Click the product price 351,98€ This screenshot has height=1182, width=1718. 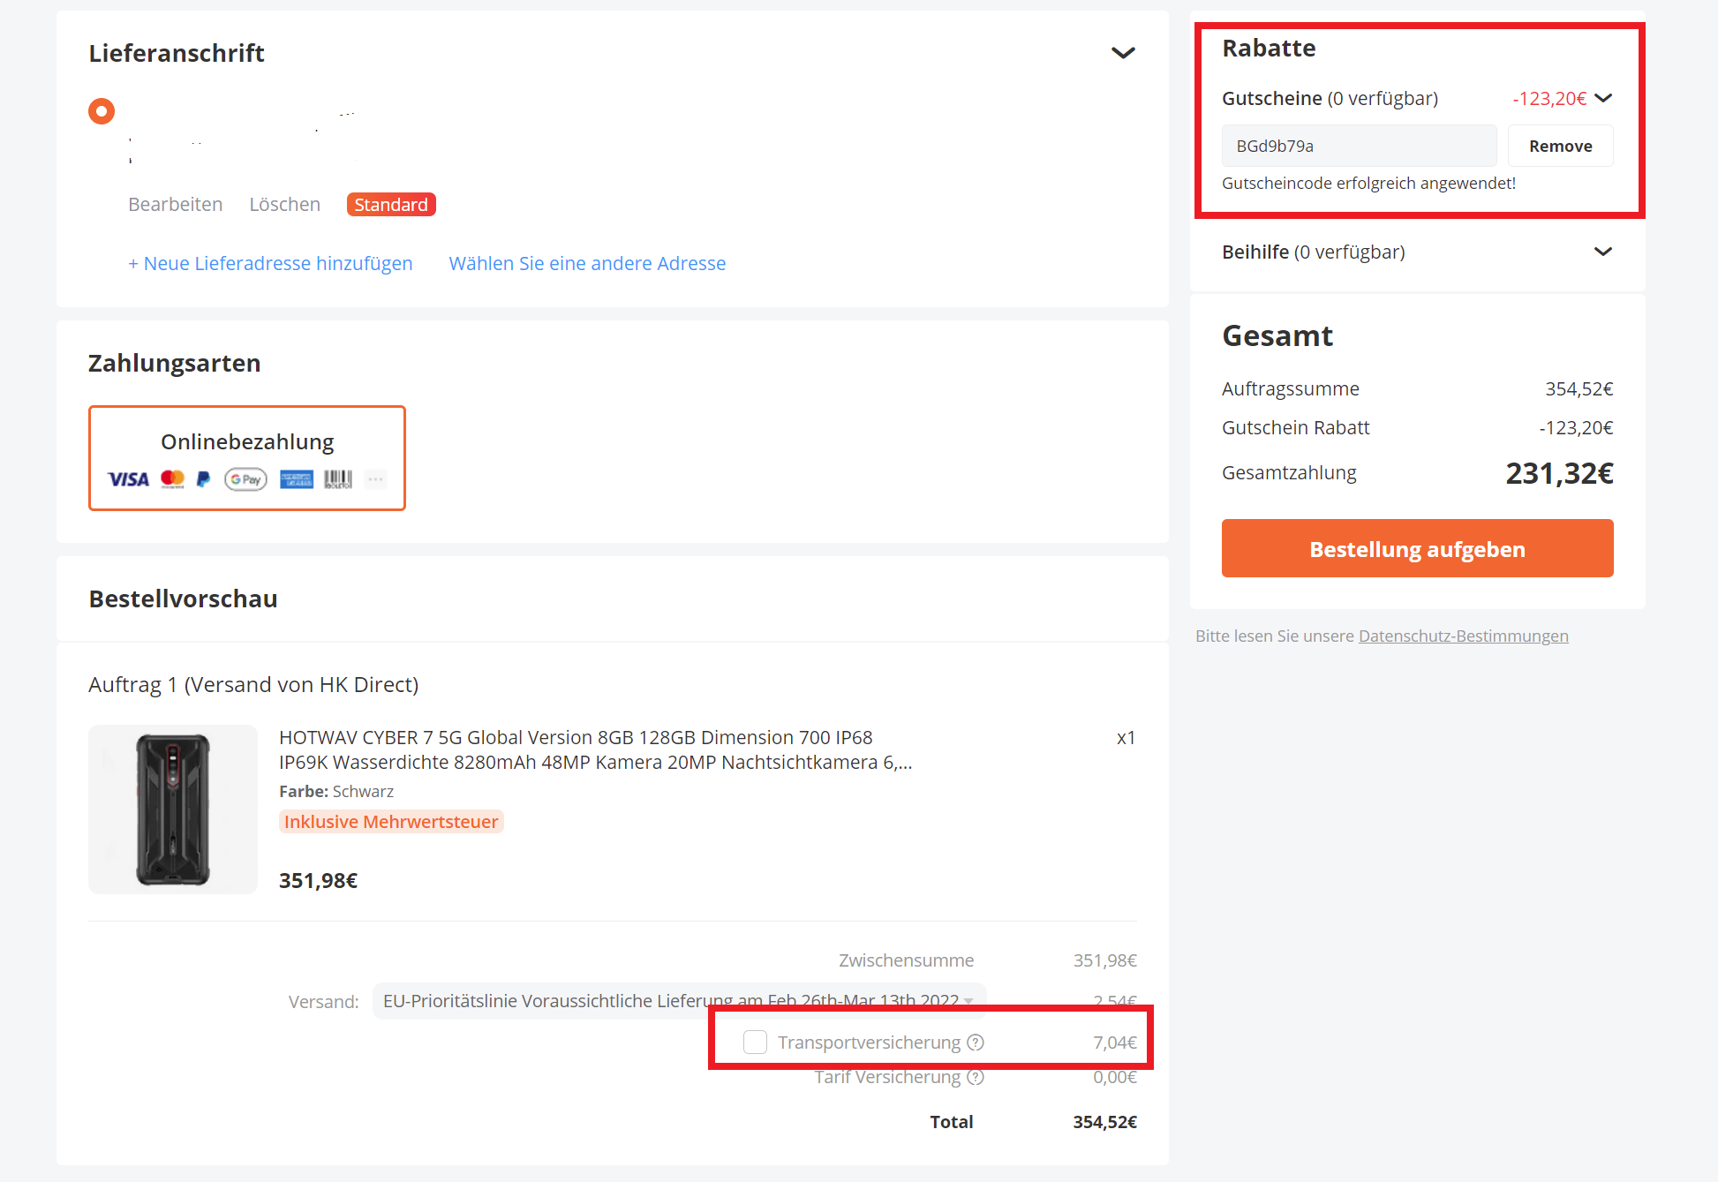click(x=318, y=880)
